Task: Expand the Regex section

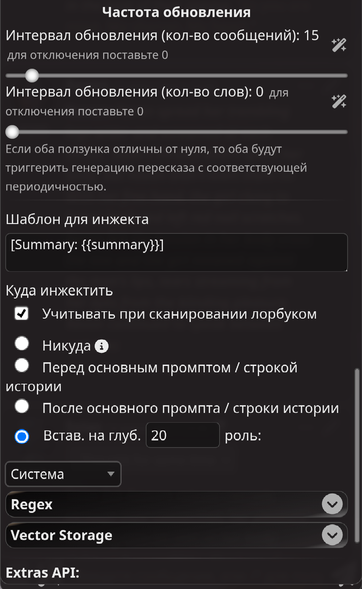Action: tap(177, 504)
